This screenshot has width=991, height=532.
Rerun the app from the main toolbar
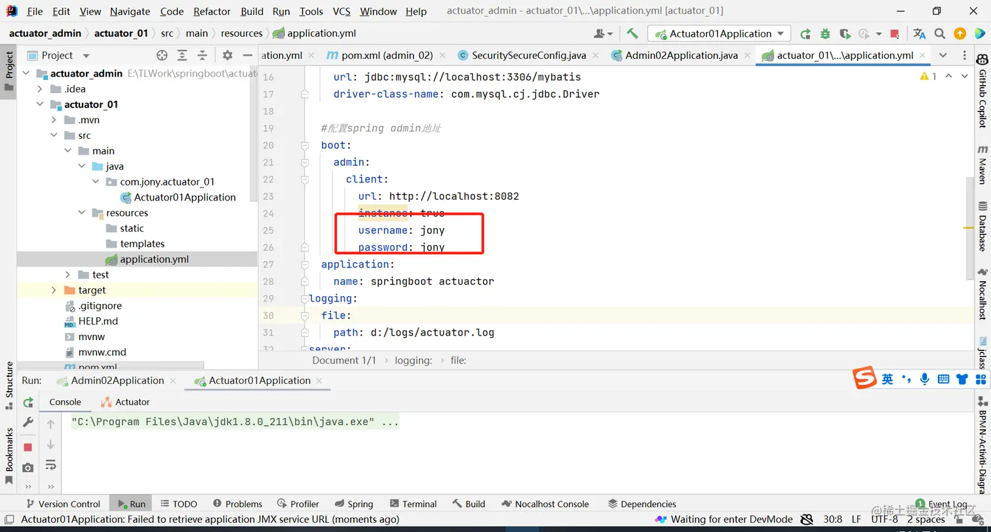pyautogui.click(x=806, y=33)
